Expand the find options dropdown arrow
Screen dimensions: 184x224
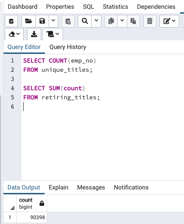[97, 21]
